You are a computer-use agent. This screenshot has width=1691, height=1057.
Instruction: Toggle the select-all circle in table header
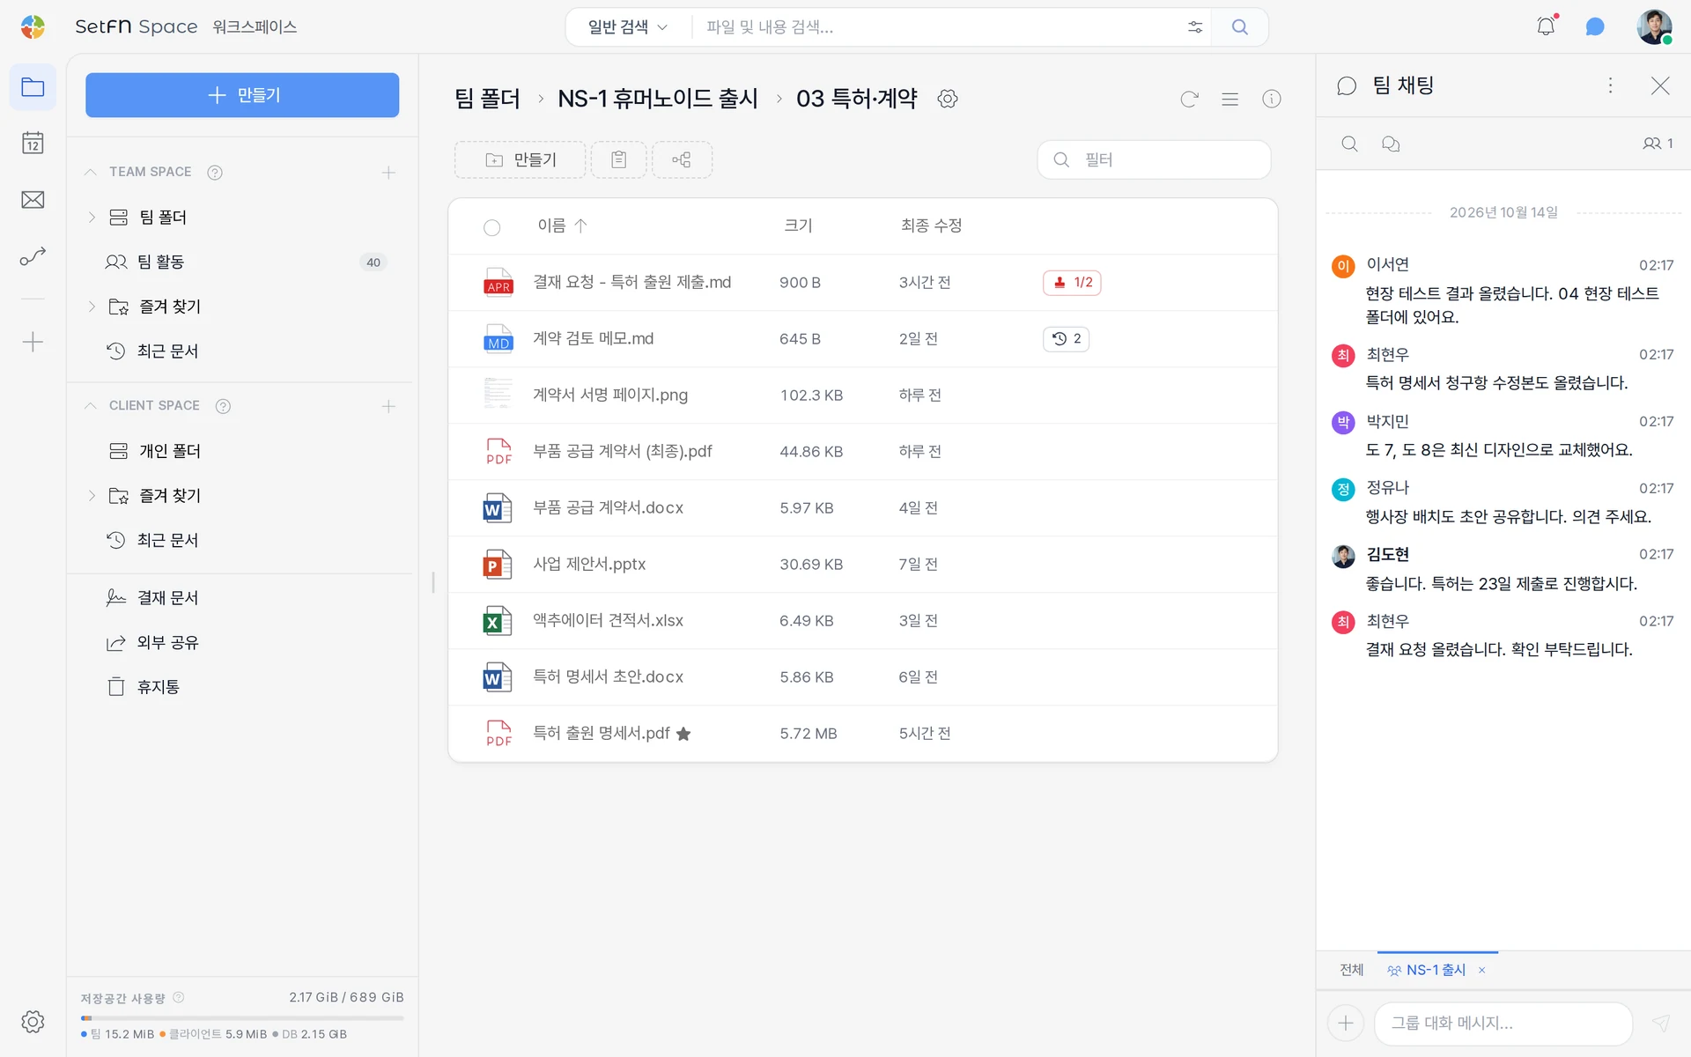pos(492,227)
